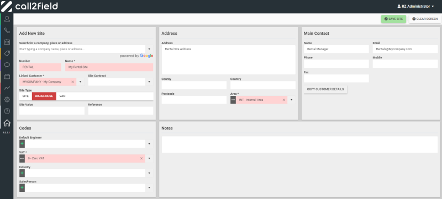Expand the VAT dropdown arrow
The image size is (442, 199).
coord(149,159)
